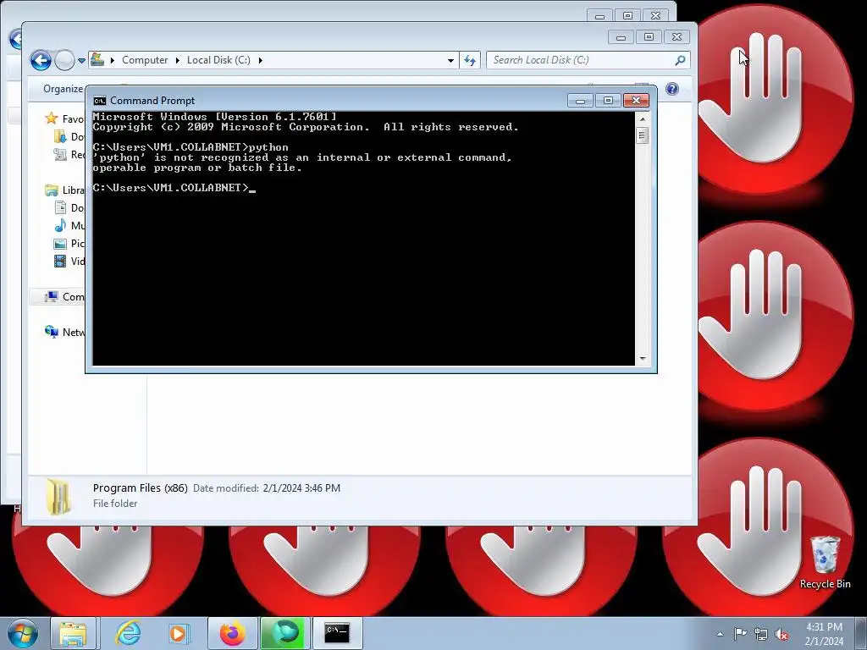Click the search magnifier in Explorer
867x650 pixels.
pyautogui.click(x=680, y=60)
